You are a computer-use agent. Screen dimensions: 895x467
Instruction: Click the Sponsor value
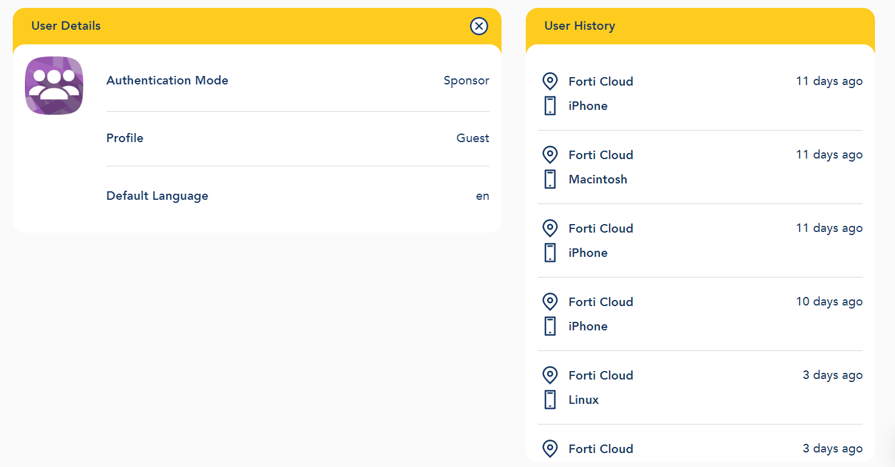[466, 81]
